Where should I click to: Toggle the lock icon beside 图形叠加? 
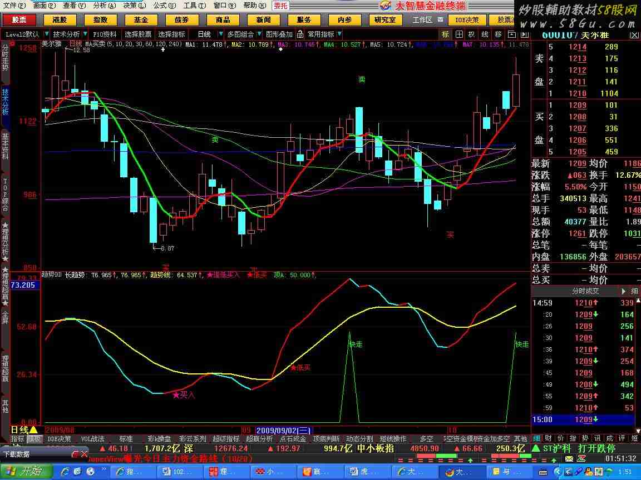pyautogui.click(x=300, y=34)
